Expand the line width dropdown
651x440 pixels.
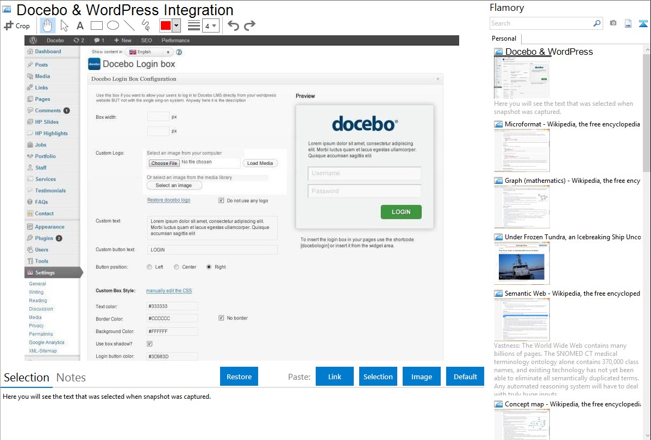(214, 25)
